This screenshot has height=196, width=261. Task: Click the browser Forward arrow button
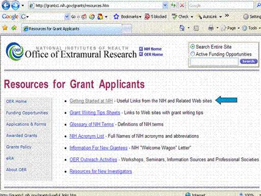15,6
